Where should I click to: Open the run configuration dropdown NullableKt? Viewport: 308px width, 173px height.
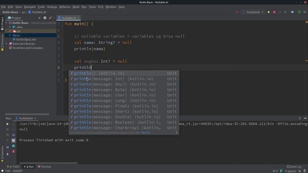[253, 12]
